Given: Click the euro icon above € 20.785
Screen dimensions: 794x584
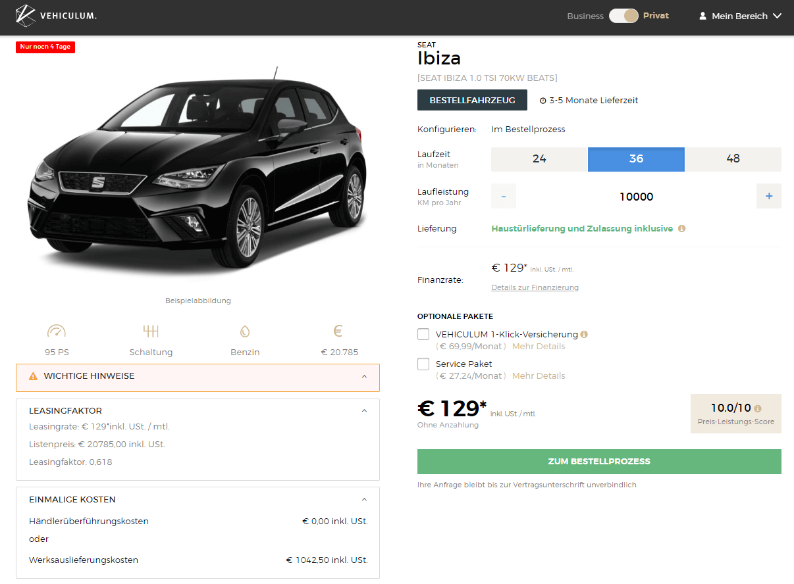Looking at the screenshot, I should click(338, 331).
